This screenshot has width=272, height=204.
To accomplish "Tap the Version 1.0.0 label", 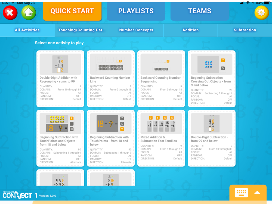I will point(48,196).
